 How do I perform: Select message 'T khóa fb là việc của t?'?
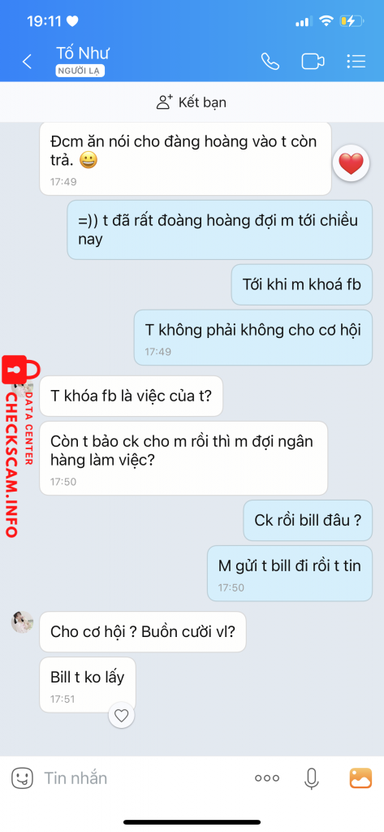tap(131, 396)
